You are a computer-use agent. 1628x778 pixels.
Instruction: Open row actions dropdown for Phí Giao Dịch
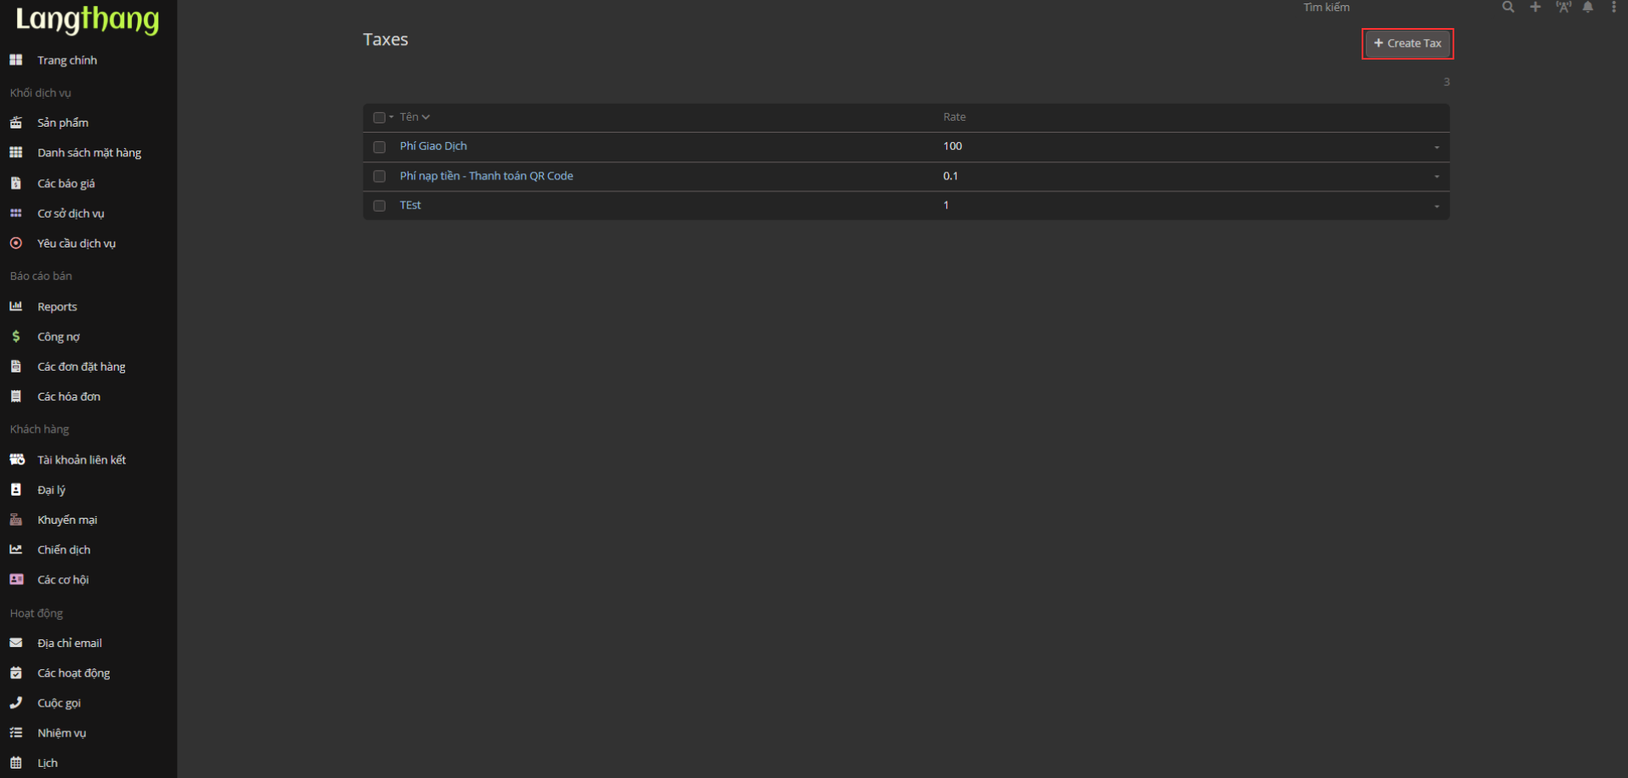[1437, 147]
